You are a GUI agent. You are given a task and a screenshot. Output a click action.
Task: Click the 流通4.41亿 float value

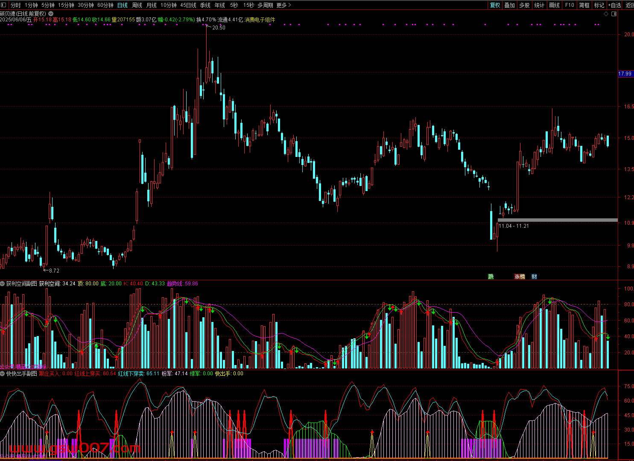coord(230,20)
